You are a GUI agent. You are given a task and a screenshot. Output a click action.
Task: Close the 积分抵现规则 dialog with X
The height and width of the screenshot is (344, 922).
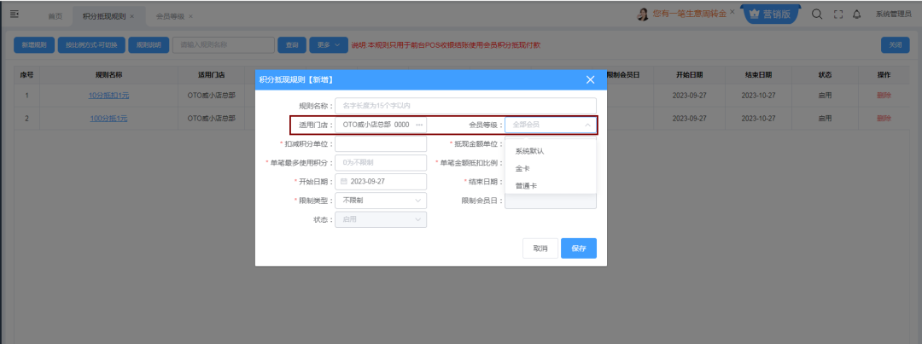(590, 79)
